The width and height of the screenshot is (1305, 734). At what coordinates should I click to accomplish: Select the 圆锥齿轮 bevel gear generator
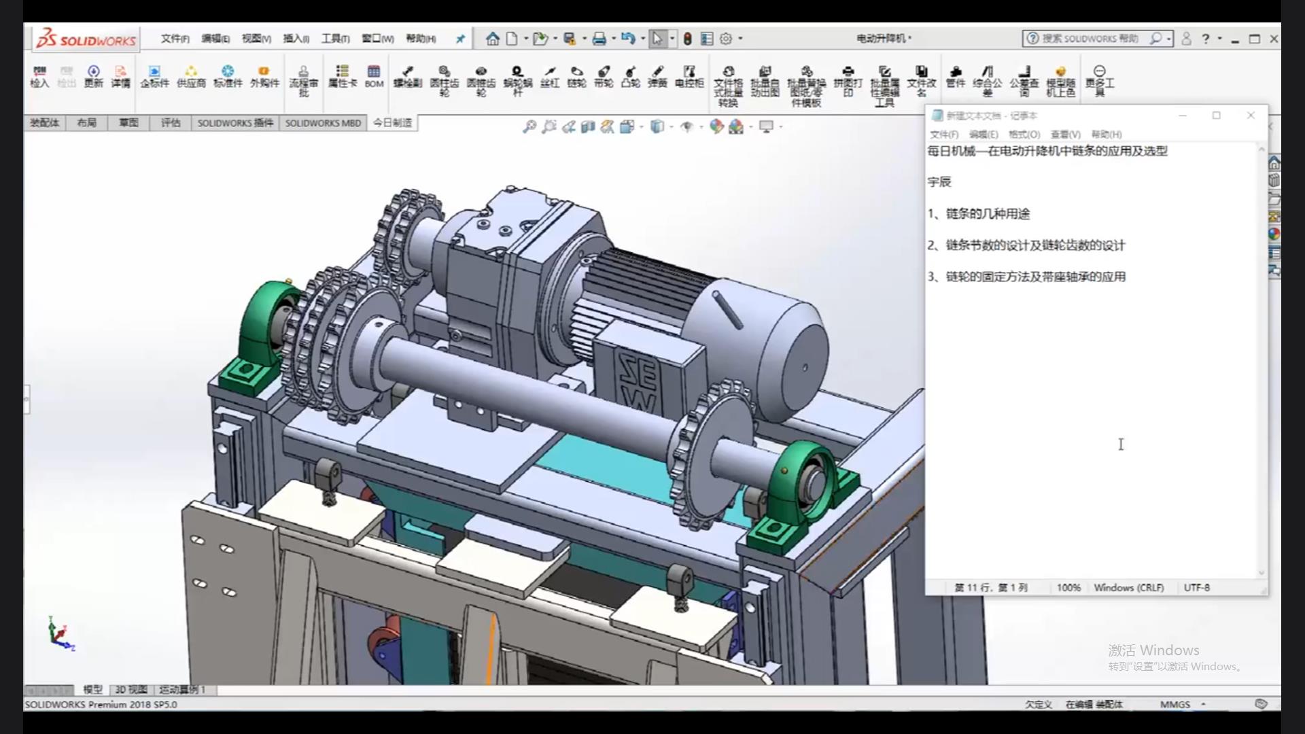[x=481, y=82]
